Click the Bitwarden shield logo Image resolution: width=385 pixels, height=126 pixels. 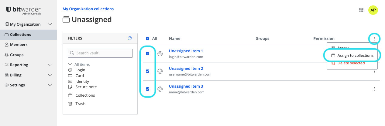click(x=9, y=10)
